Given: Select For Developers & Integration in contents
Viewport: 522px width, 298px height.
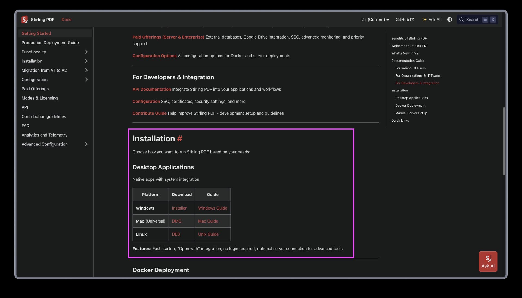Looking at the screenshot, I should (417, 83).
